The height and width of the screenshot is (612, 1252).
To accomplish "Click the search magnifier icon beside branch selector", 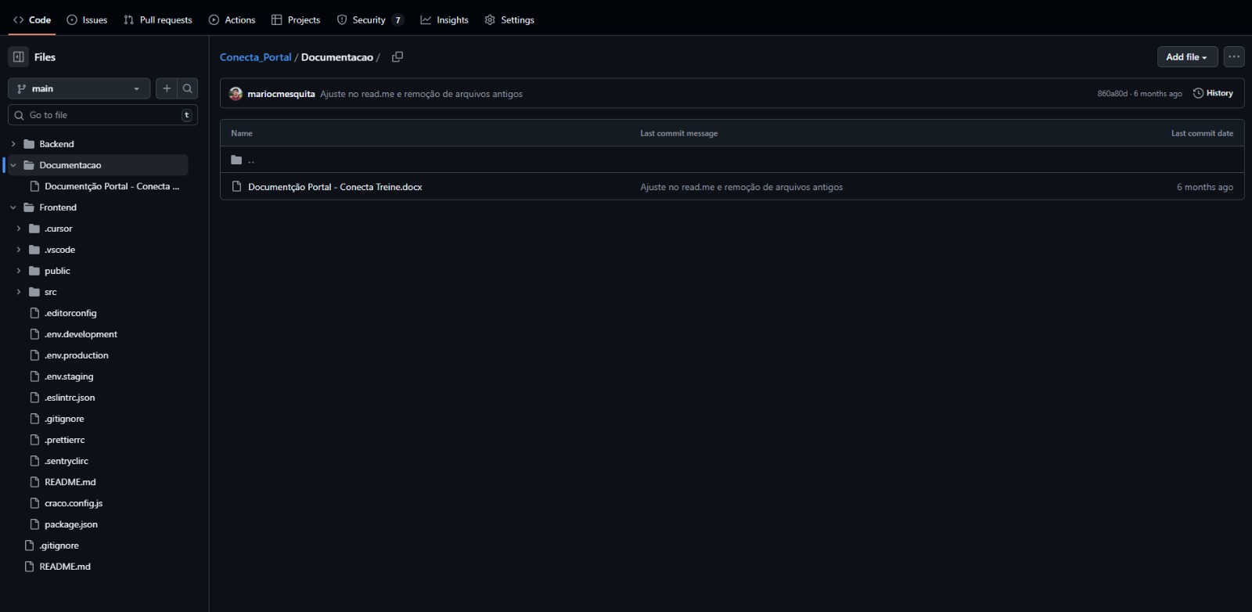I will point(188,88).
